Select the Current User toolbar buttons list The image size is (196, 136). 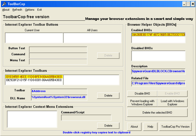(34, 38)
